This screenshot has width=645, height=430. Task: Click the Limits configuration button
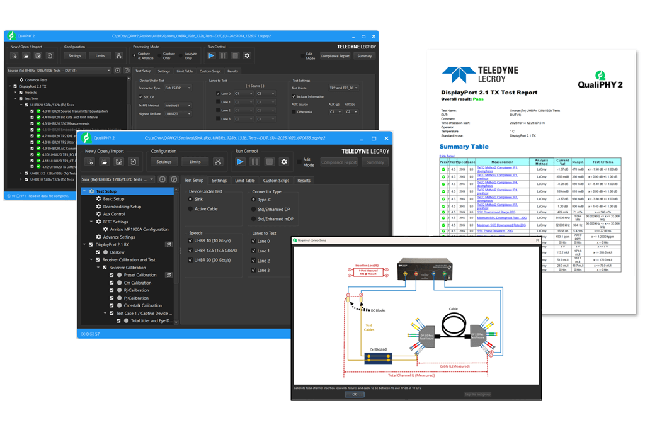click(196, 161)
